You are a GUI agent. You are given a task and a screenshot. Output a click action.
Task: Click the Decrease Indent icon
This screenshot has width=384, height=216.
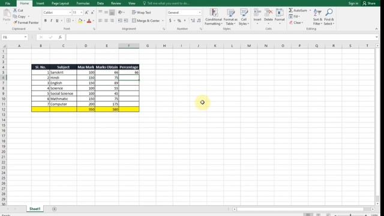coord(120,21)
